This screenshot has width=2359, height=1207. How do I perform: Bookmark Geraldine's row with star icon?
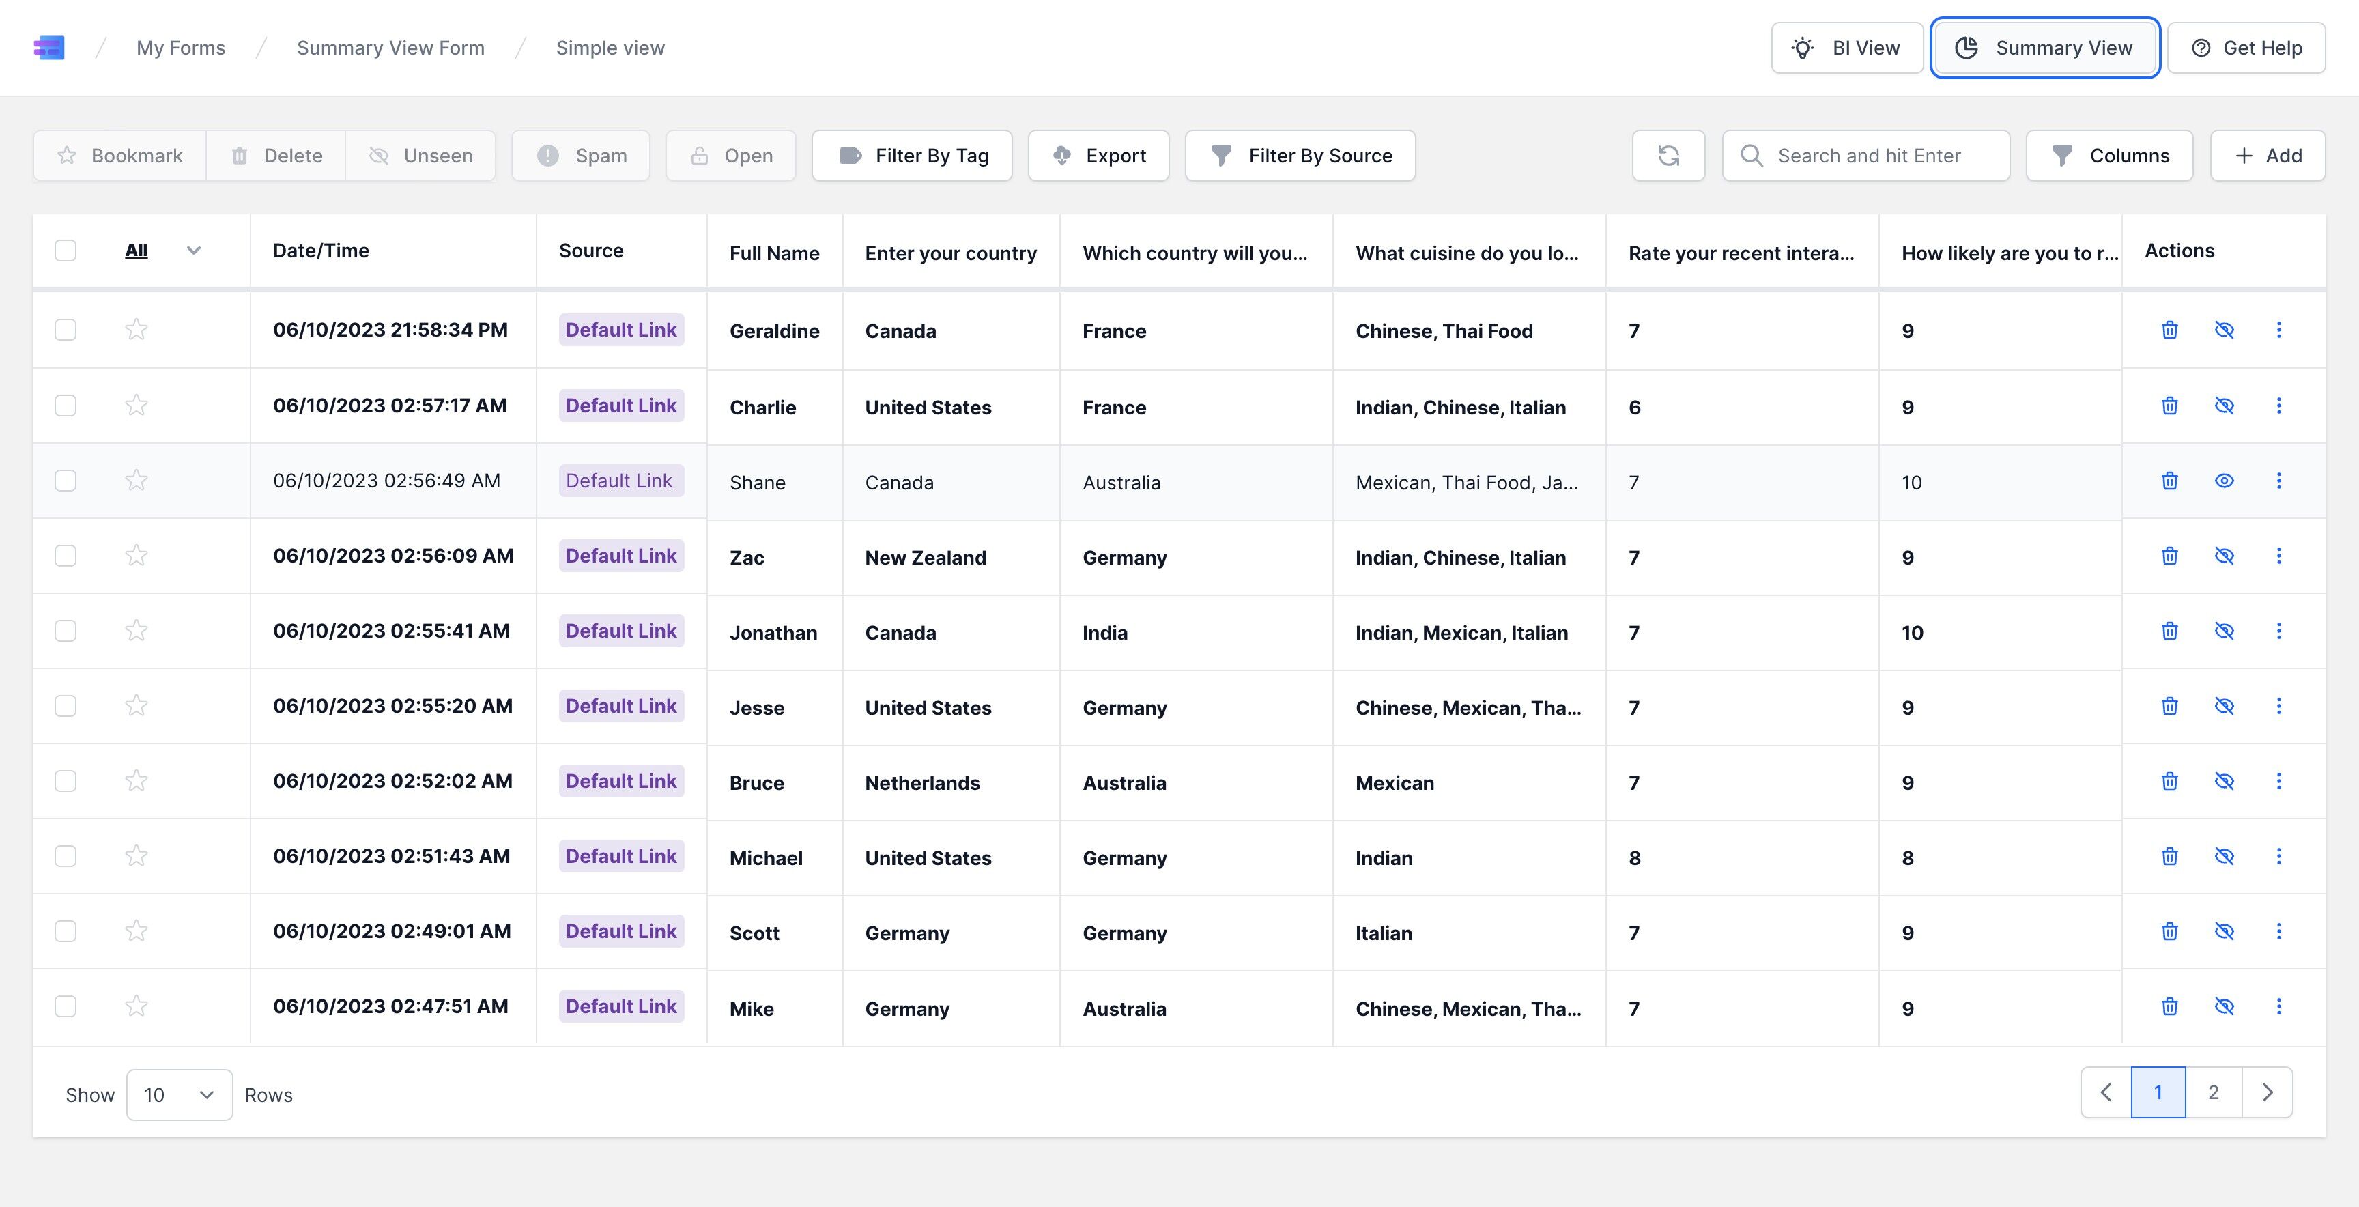click(x=137, y=329)
